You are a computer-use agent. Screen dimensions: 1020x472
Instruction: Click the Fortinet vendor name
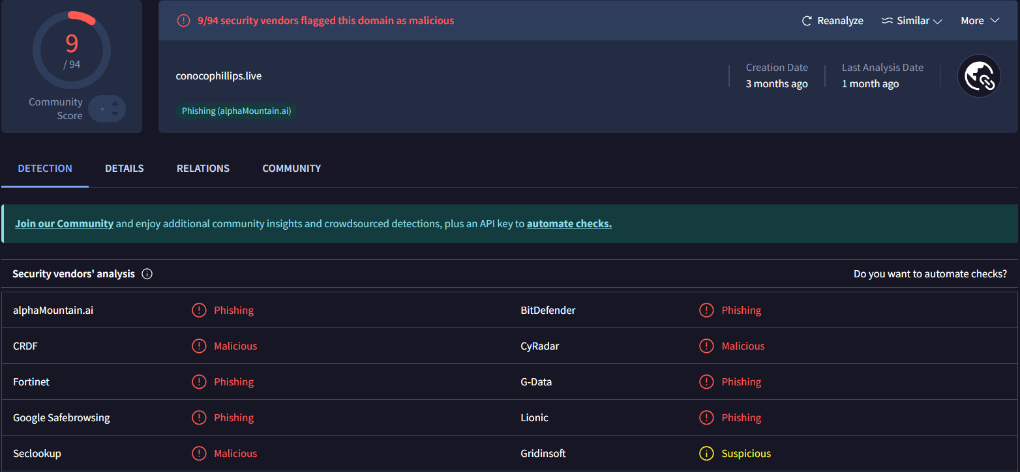(x=31, y=382)
